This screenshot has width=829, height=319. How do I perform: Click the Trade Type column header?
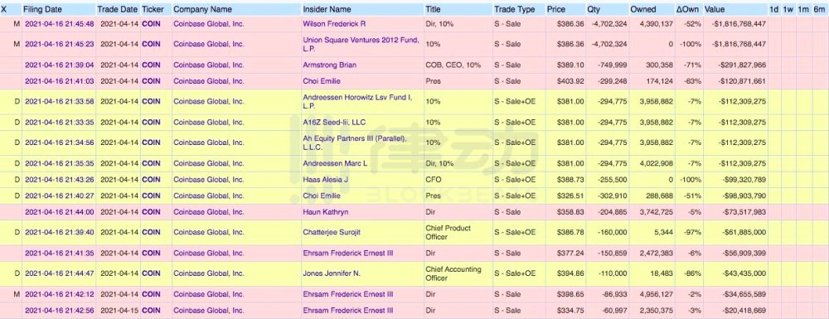[x=515, y=9]
